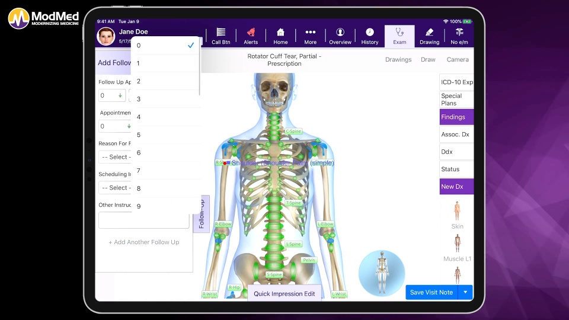Tap the L-Elbow label on skeleton
569x320 pixels.
325,224
